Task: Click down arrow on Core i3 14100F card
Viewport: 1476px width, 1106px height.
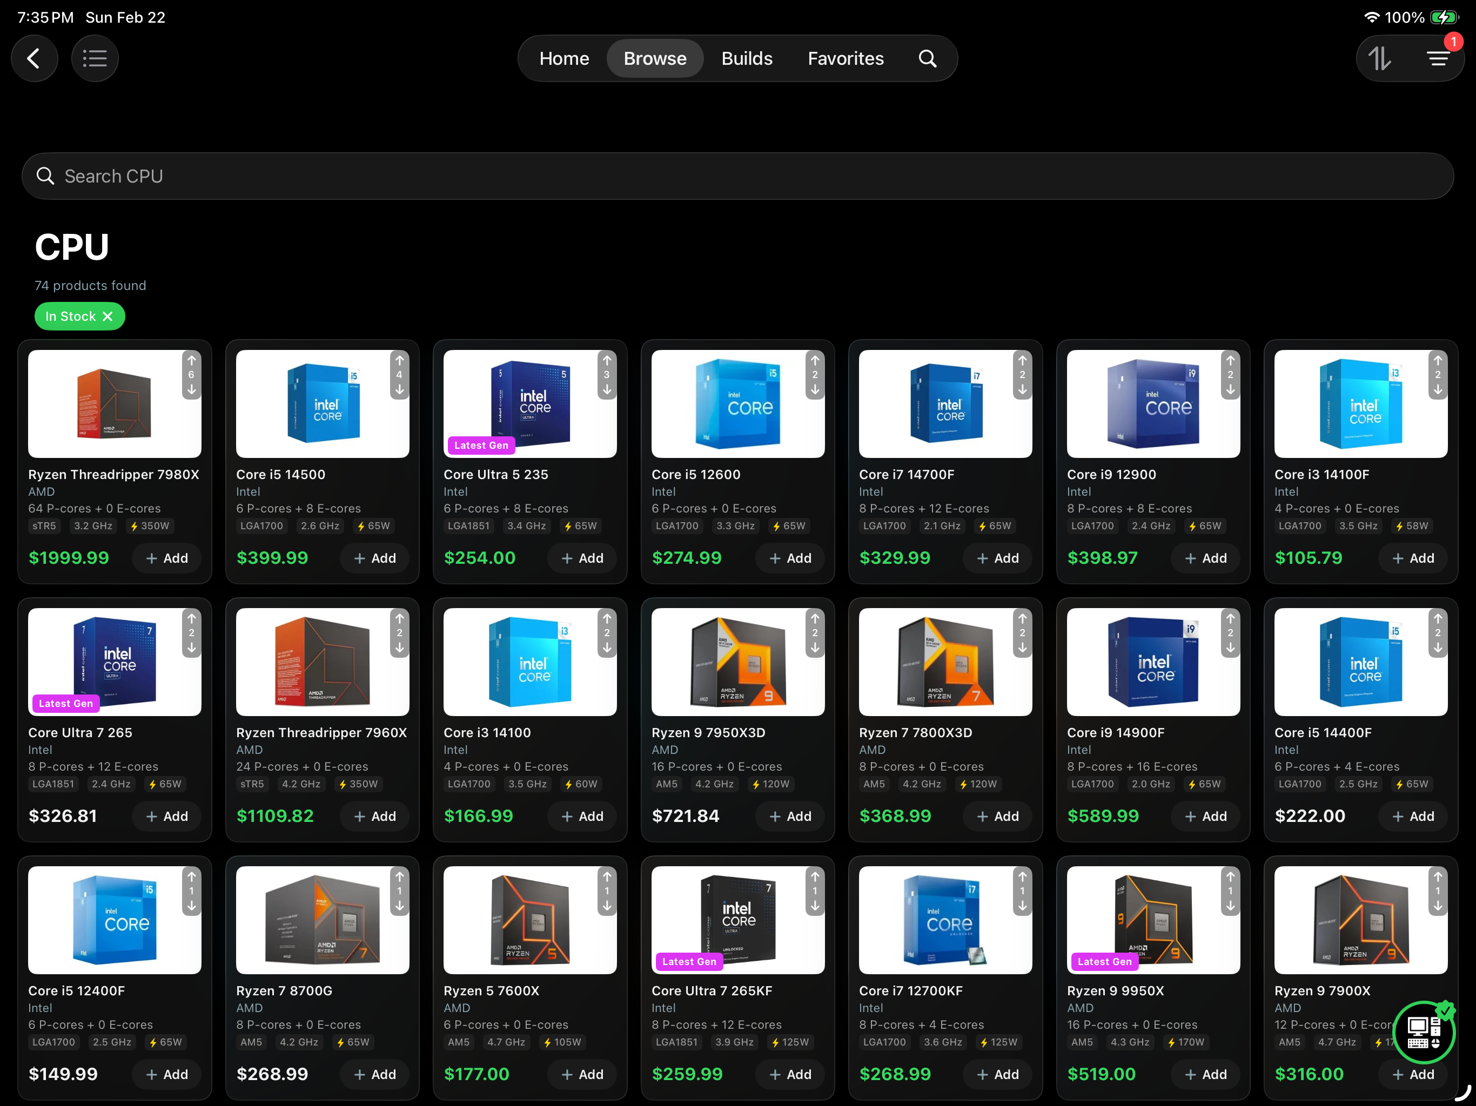Action: (x=1438, y=389)
